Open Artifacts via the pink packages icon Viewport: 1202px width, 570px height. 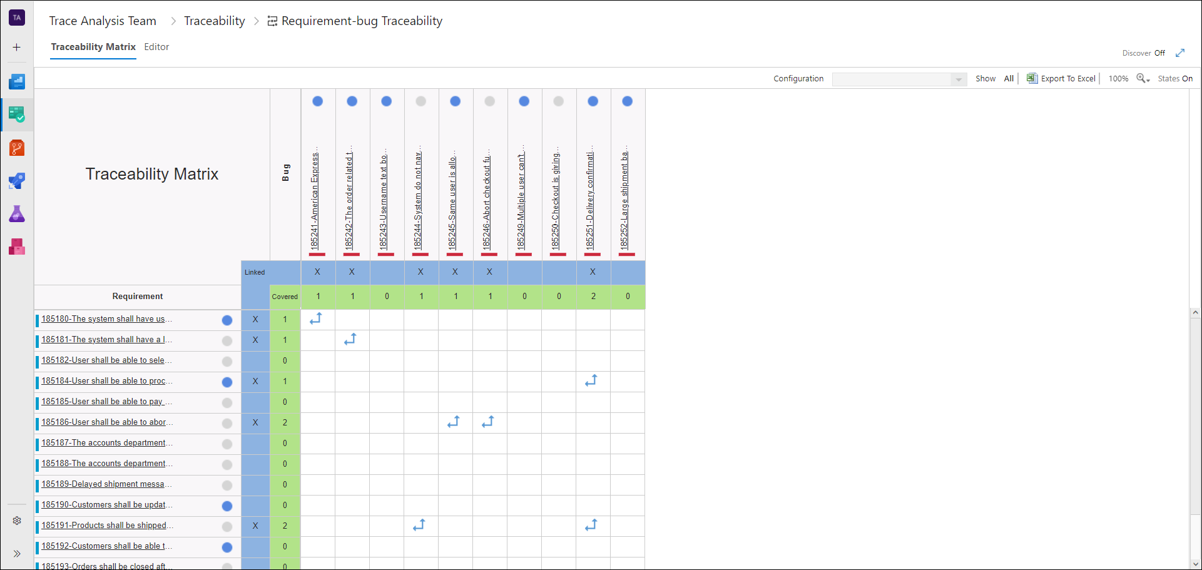tap(17, 246)
